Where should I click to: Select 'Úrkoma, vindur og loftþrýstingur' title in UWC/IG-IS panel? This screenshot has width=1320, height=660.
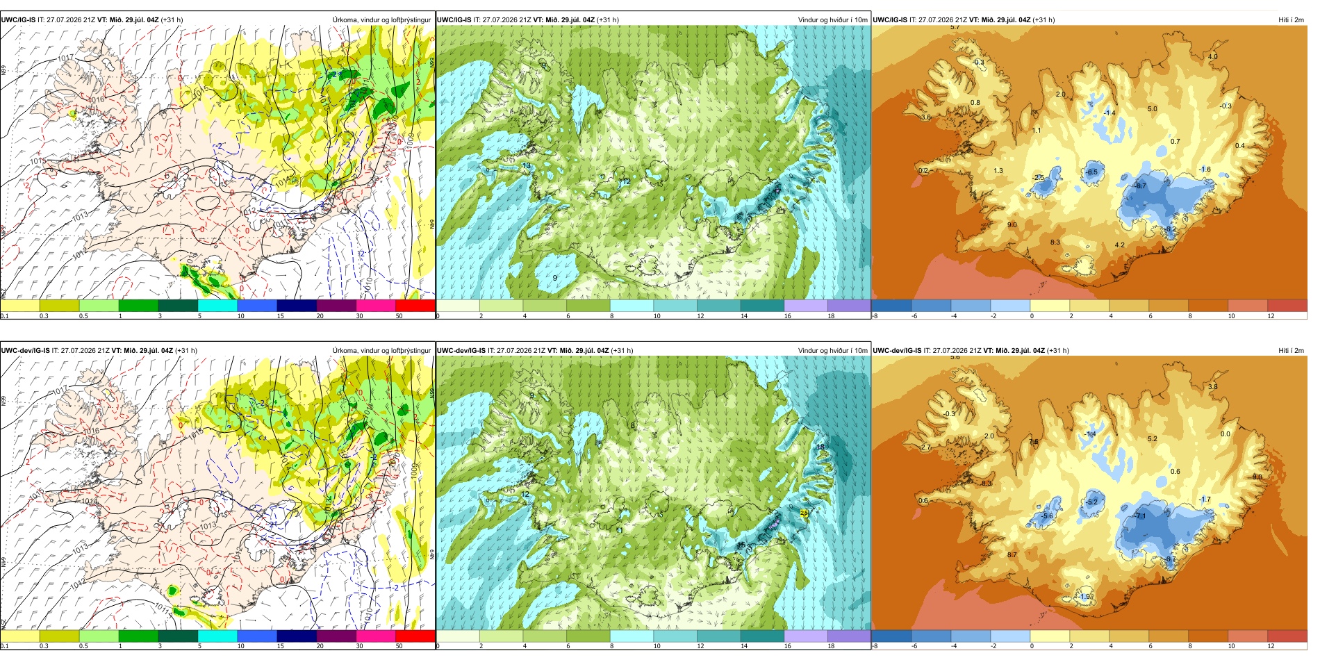point(381,19)
